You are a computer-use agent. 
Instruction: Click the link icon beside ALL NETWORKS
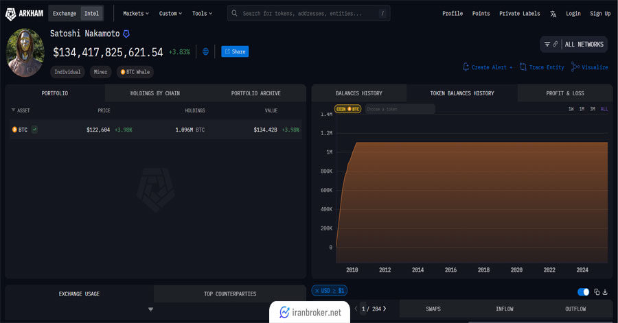[555, 44]
